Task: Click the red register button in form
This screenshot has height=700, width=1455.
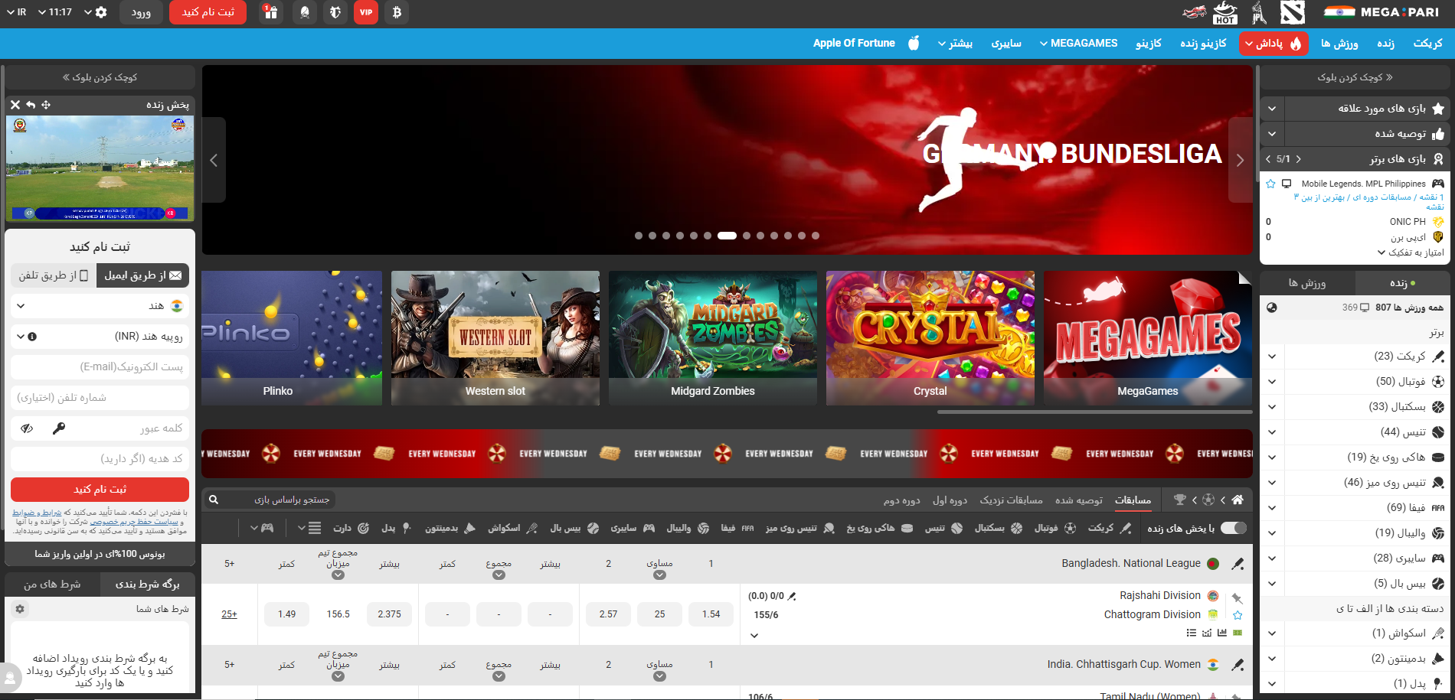Action: [100, 490]
